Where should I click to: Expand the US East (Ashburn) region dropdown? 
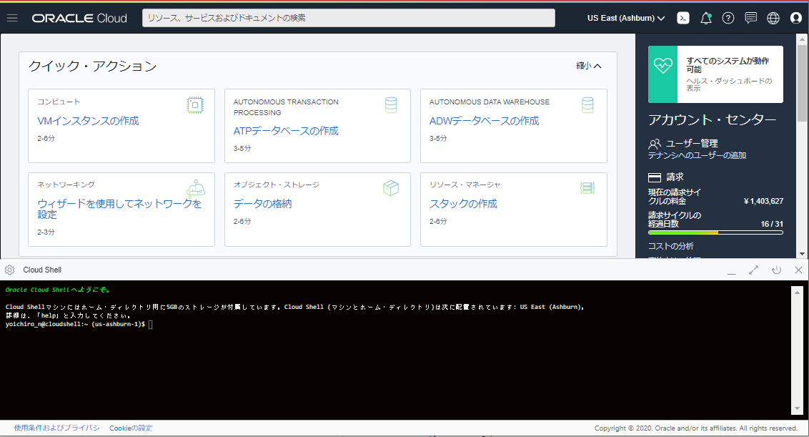(626, 18)
